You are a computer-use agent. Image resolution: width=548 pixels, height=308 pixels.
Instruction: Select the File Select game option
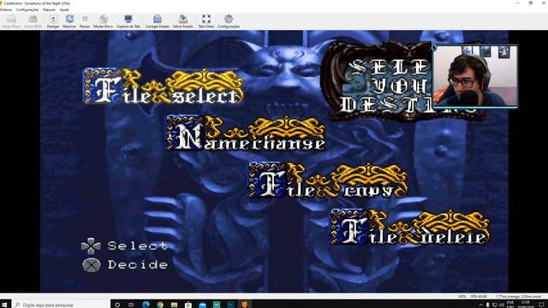pos(164,86)
